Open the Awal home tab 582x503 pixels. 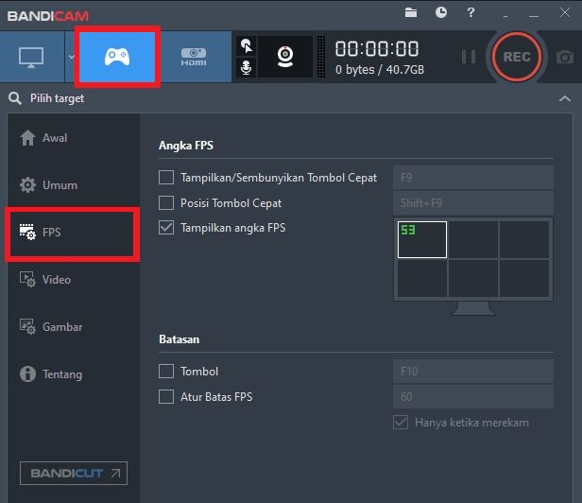tap(74, 138)
